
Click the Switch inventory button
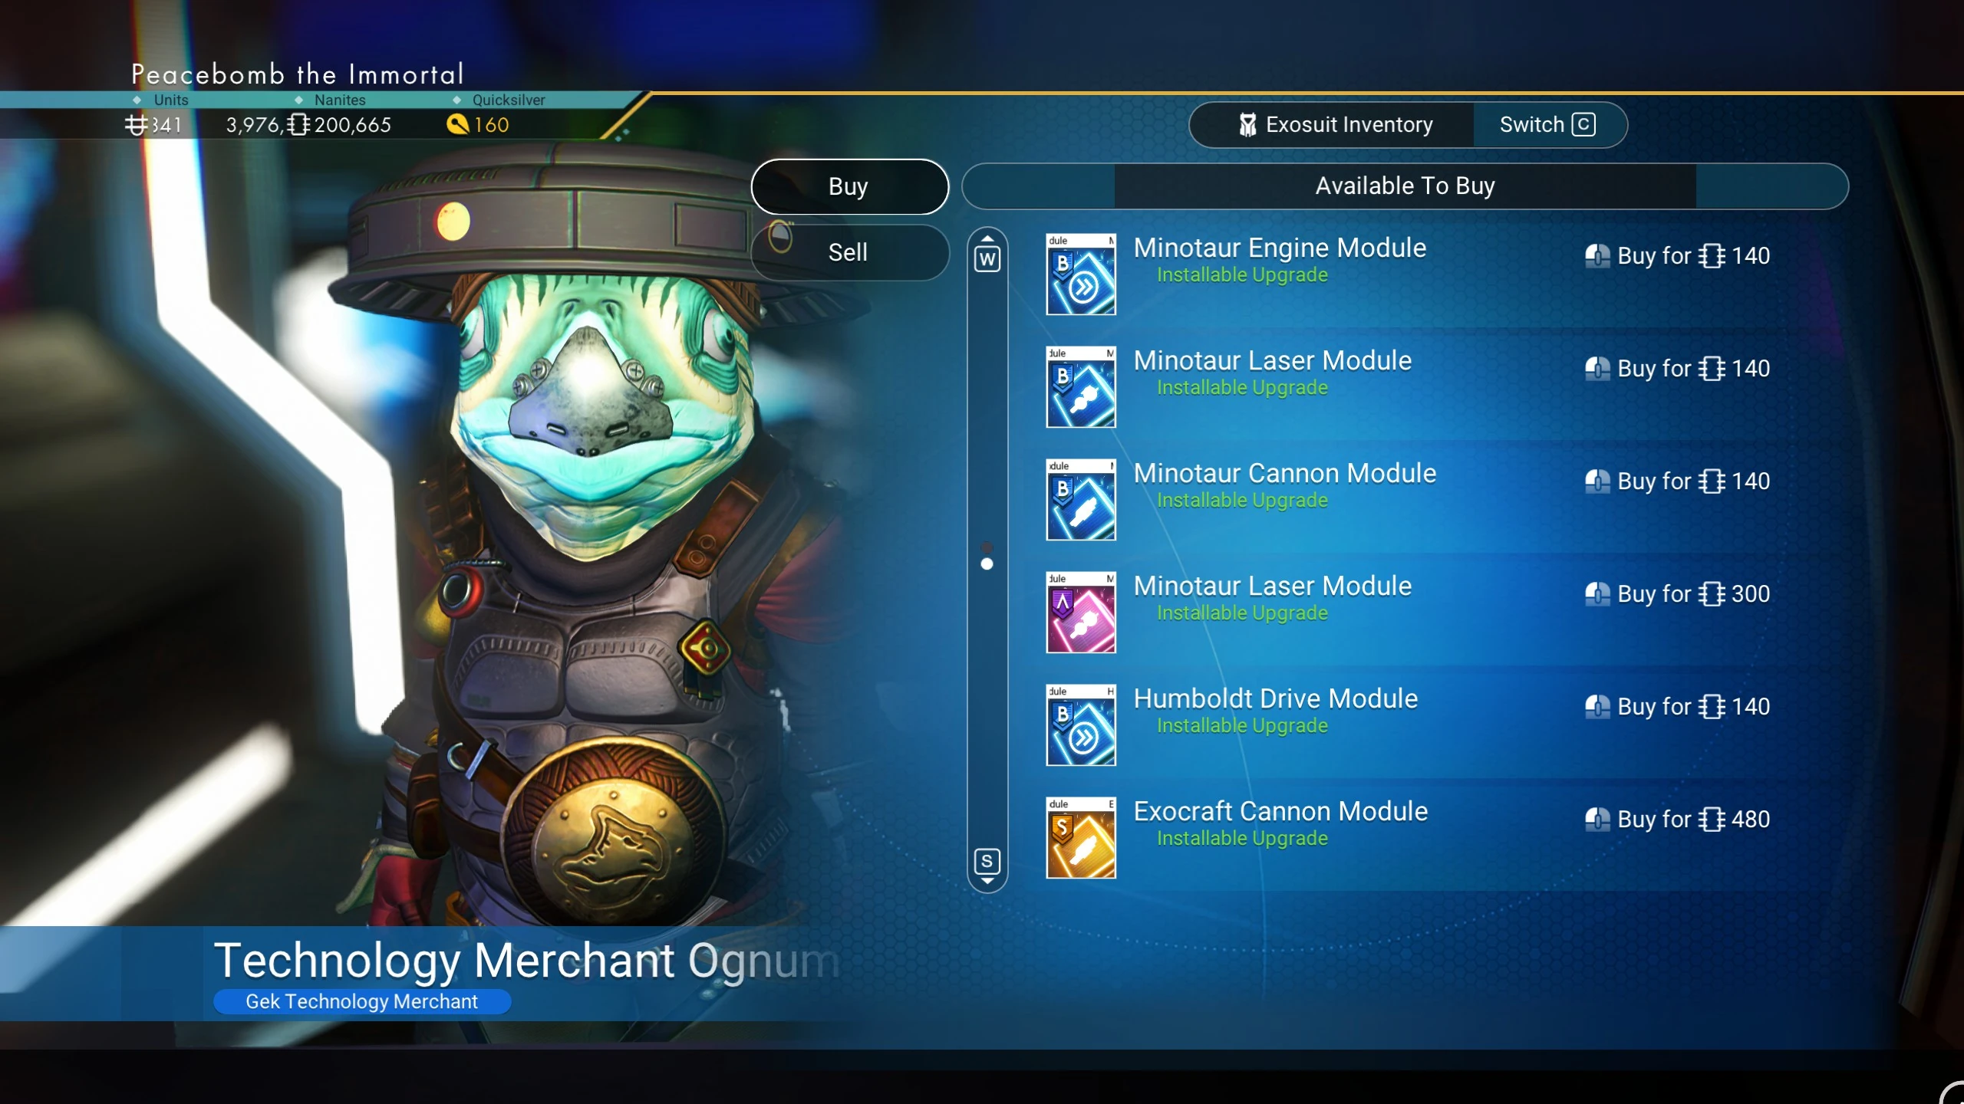coord(1548,124)
